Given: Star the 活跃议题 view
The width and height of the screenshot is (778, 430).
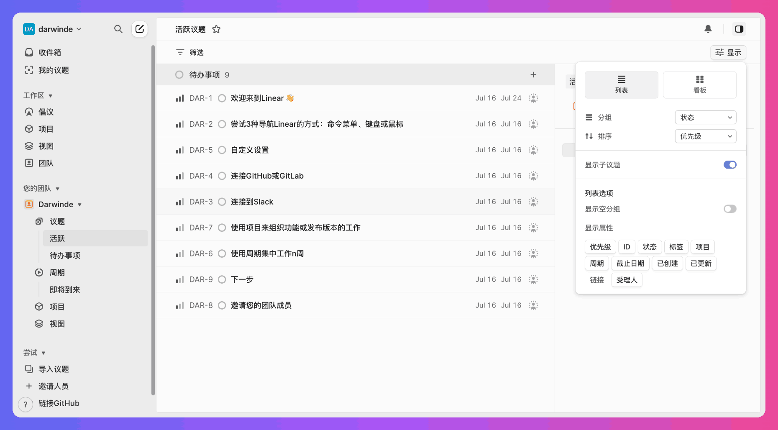Looking at the screenshot, I should click(216, 29).
